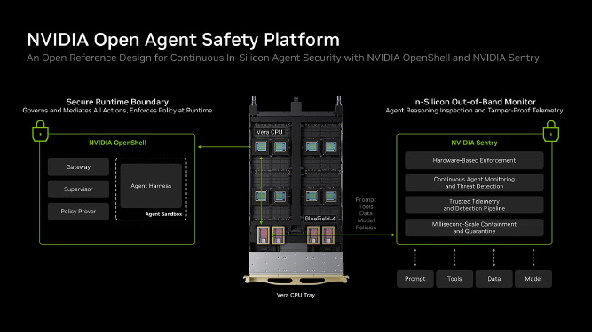Click the BlueField-4 label on tray

tap(320, 219)
